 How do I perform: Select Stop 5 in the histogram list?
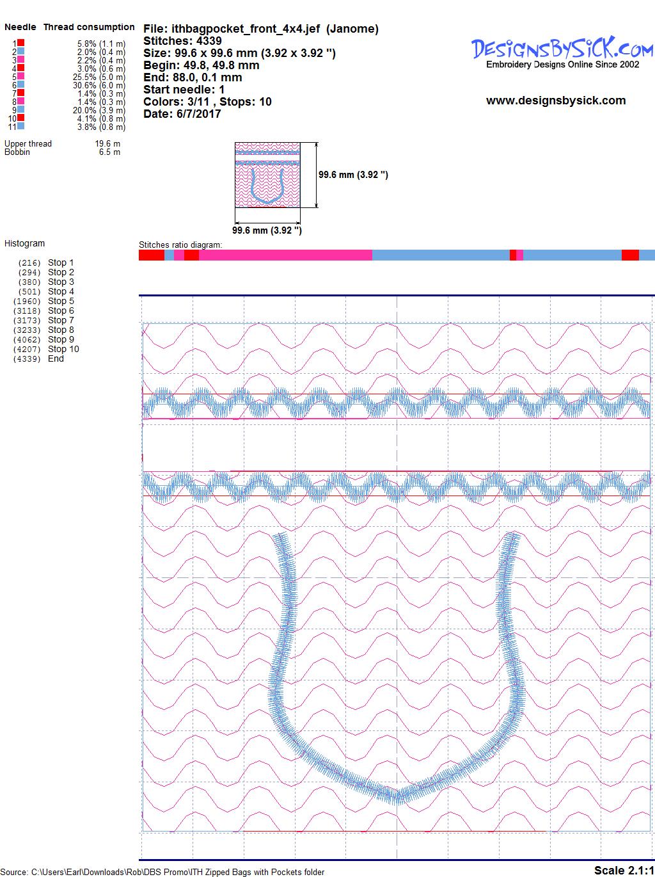[x=61, y=301]
